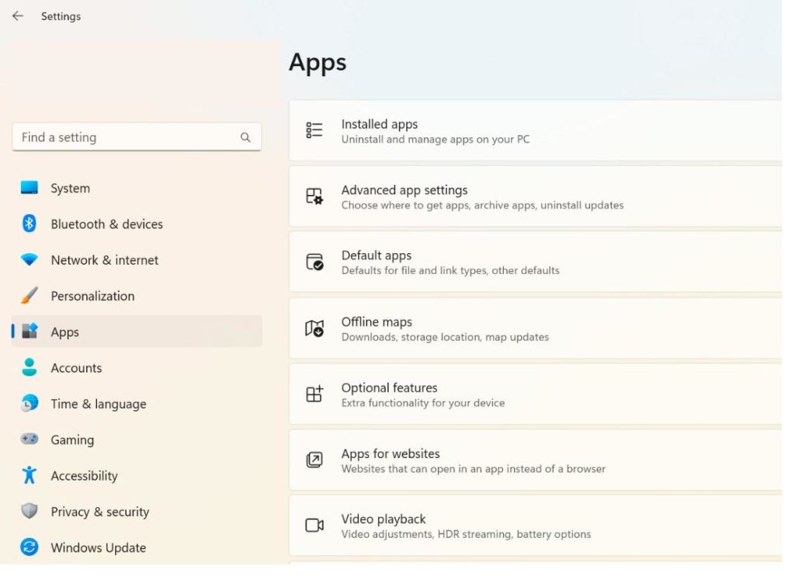Click the Installed apps list icon
The height and width of the screenshot is (576, 795).
pyautogui.click(x=314, y=130)
